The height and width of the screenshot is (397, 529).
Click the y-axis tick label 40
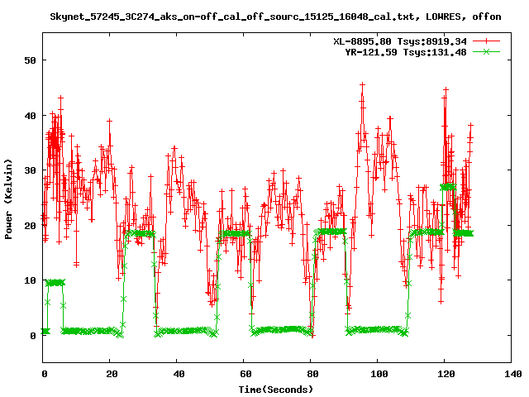click(30, 116)
